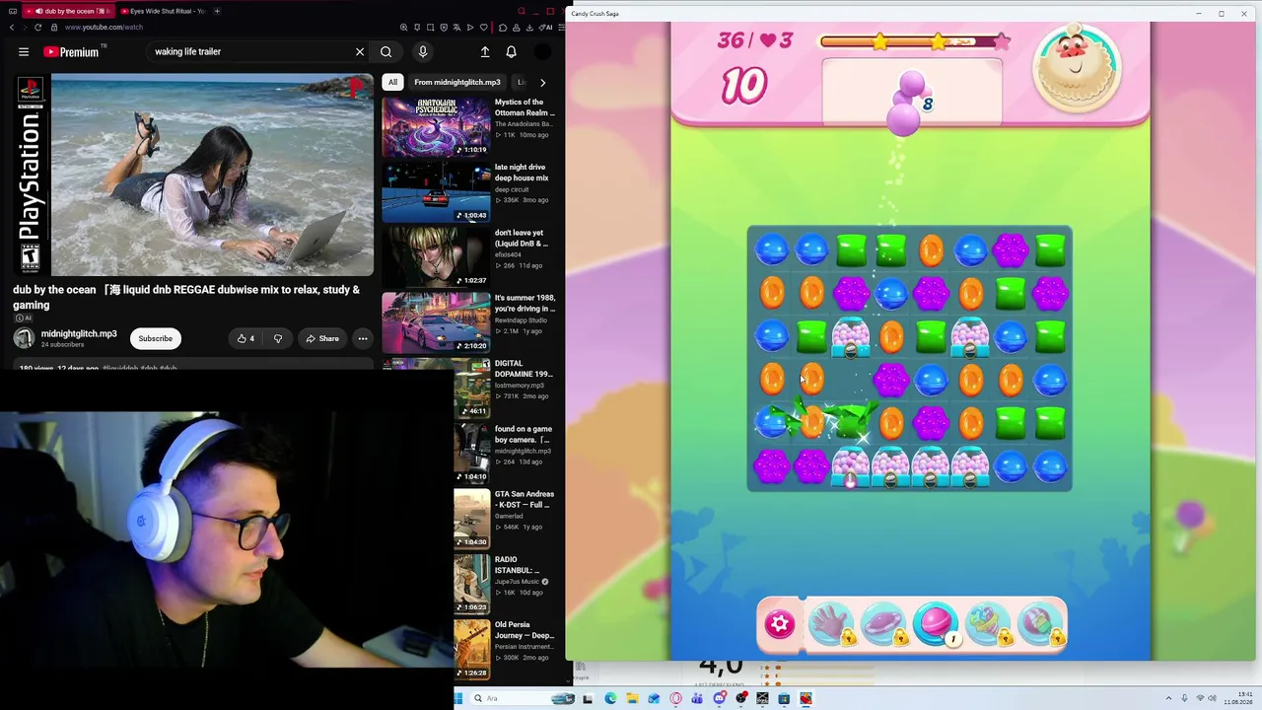Go to the YouTube Premium home logo
1262x710 pixels.
[x=72, y=52]
